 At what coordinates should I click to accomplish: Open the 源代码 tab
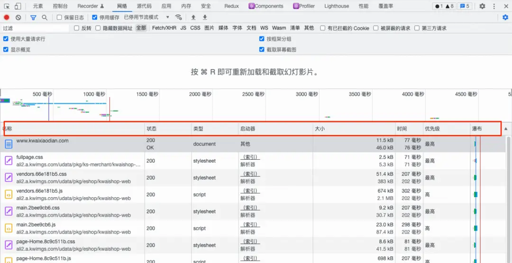[144, 6]
